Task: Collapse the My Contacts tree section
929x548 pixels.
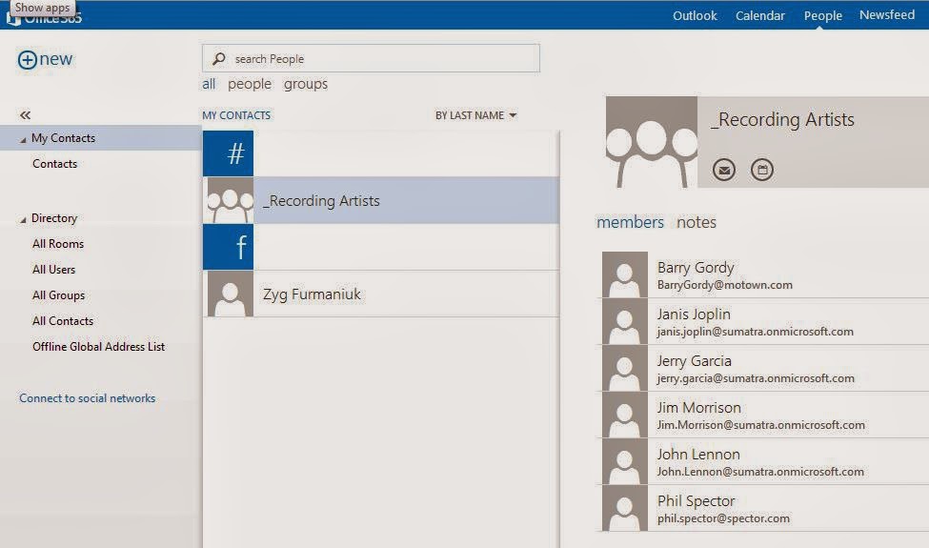Action: 24,139
